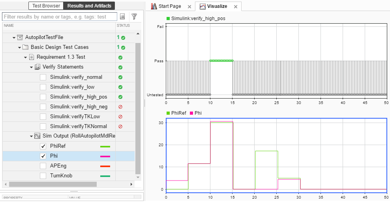Close the Visualize tab
Viewport: 390px width, 203px height.
coord(236,7)
